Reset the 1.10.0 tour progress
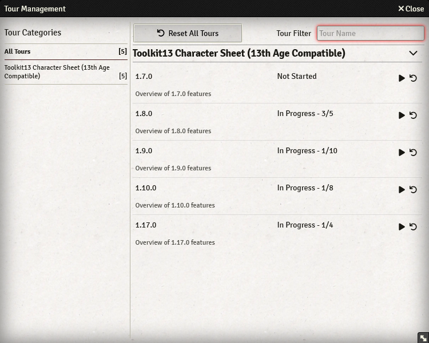This screenshot has height=343, width=429. point(413,190)
